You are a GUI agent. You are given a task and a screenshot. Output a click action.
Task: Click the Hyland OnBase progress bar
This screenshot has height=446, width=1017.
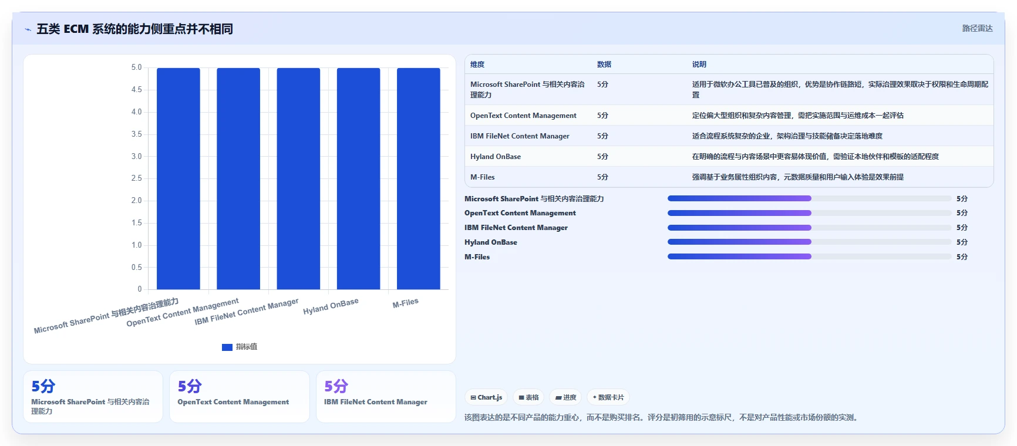click(x=809, y=242)
